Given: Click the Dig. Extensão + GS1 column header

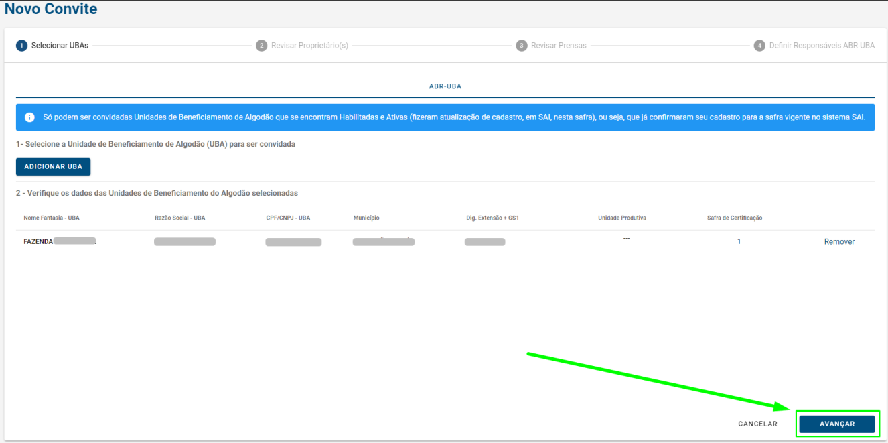Looking at the screenshot, I should (493, 218).
